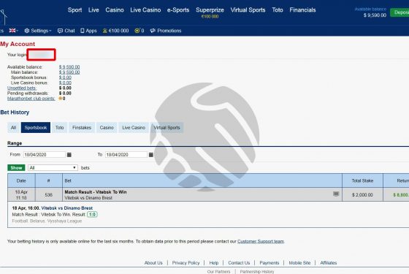
Task: Click the 1:0 result badge
Action: [x=92, y=215]
